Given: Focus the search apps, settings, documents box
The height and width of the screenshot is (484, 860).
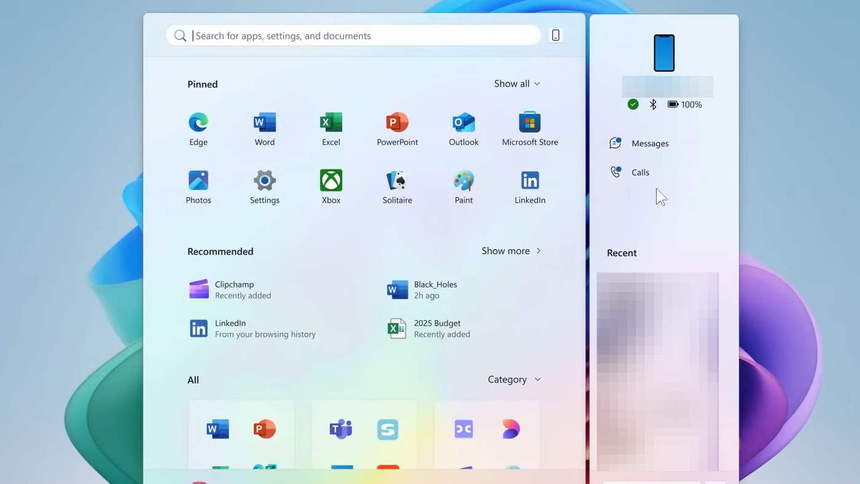Looking at the screenshot, I should [x=353, y=36].
